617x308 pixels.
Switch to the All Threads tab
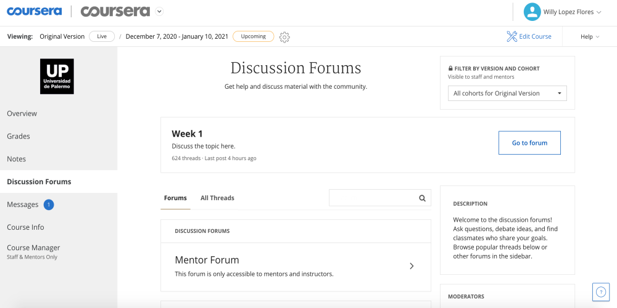click(217, 198)
